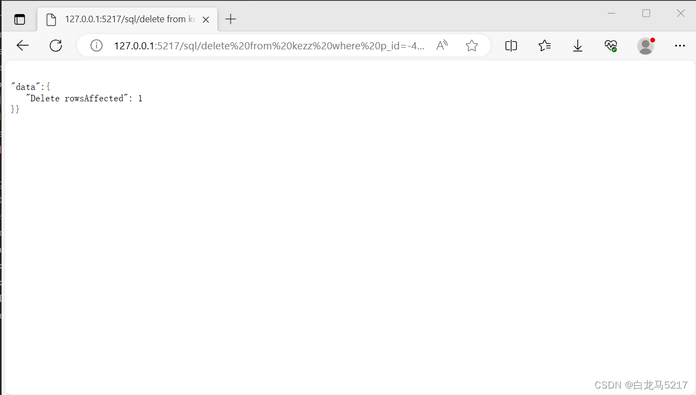Open Browser essentials heart icon

pyautogui.click(x=611, y=46)
